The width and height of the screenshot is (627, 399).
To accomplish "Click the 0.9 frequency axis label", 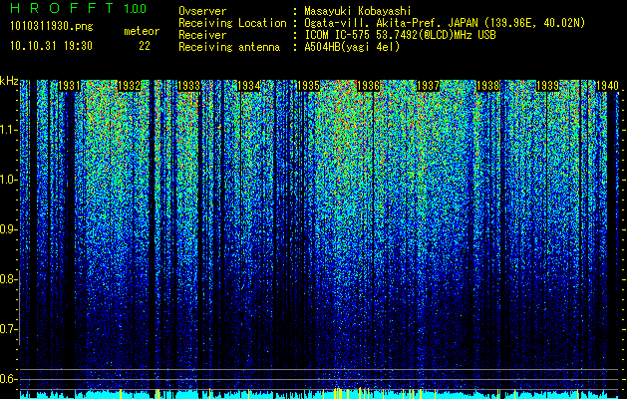I will pos(8,229).
